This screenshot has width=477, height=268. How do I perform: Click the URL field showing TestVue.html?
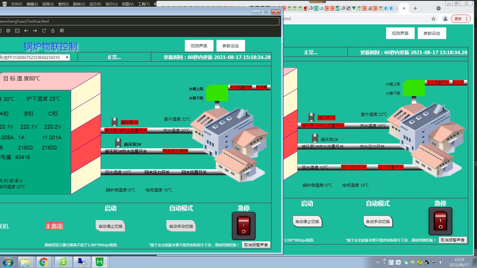click(140, 21)
